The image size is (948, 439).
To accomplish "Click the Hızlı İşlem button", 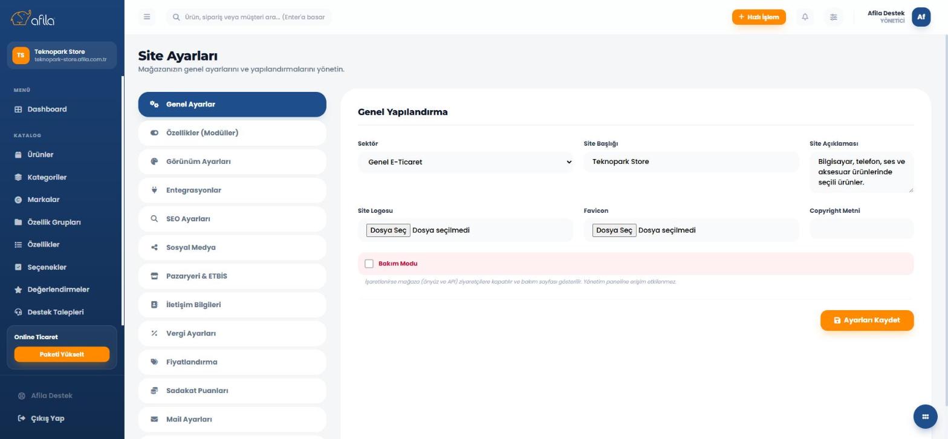I will coord(759,17).
